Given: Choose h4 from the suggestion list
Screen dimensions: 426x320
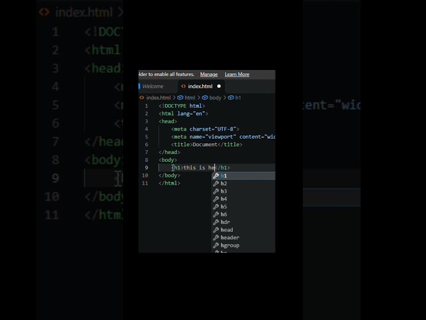Looking at the screenshot, I should [244, 199].
